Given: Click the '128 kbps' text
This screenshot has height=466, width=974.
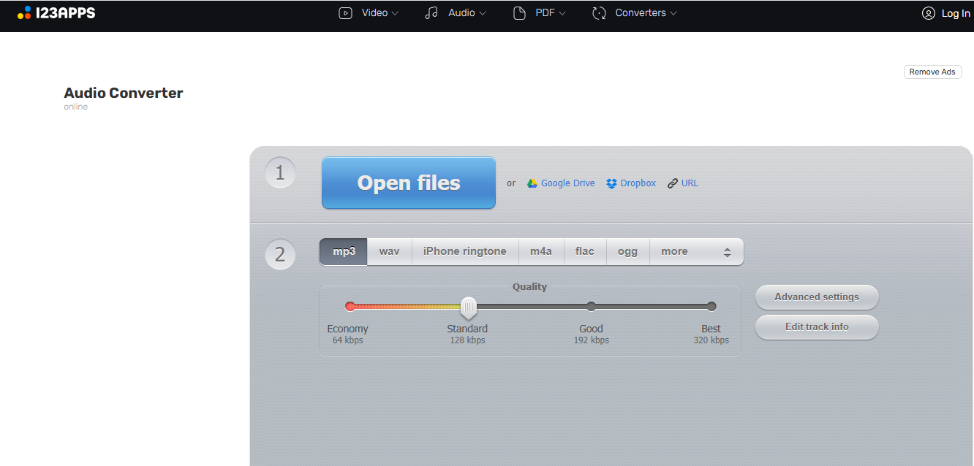Looking at the screenshot, I should [467, 340].
